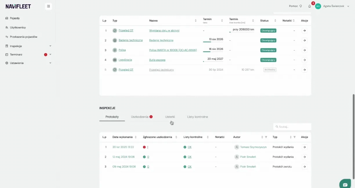Expand the Inspekcje sidebar menu
355x188 pixels.
click(50, 46)
